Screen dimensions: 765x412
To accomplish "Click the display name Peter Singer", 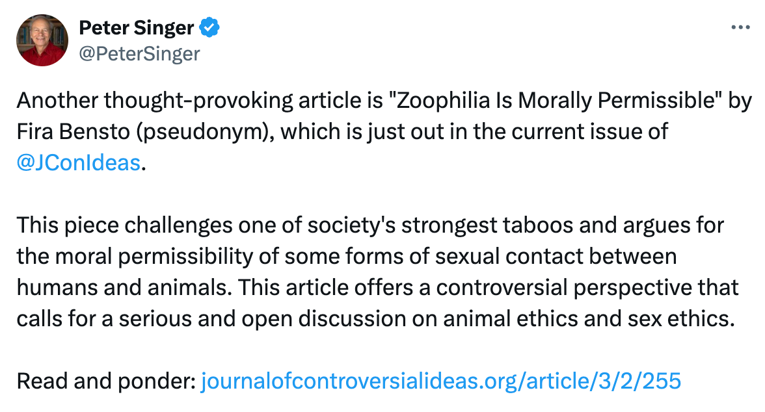I will point(137,28).
